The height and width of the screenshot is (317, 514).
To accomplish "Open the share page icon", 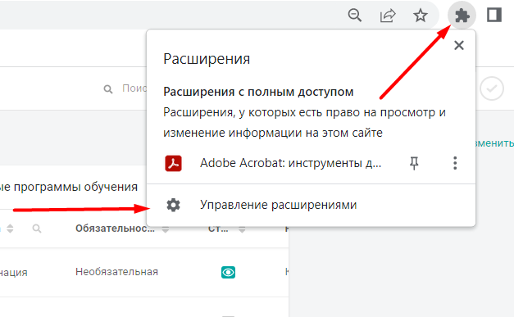I will (x=388, y=16).
